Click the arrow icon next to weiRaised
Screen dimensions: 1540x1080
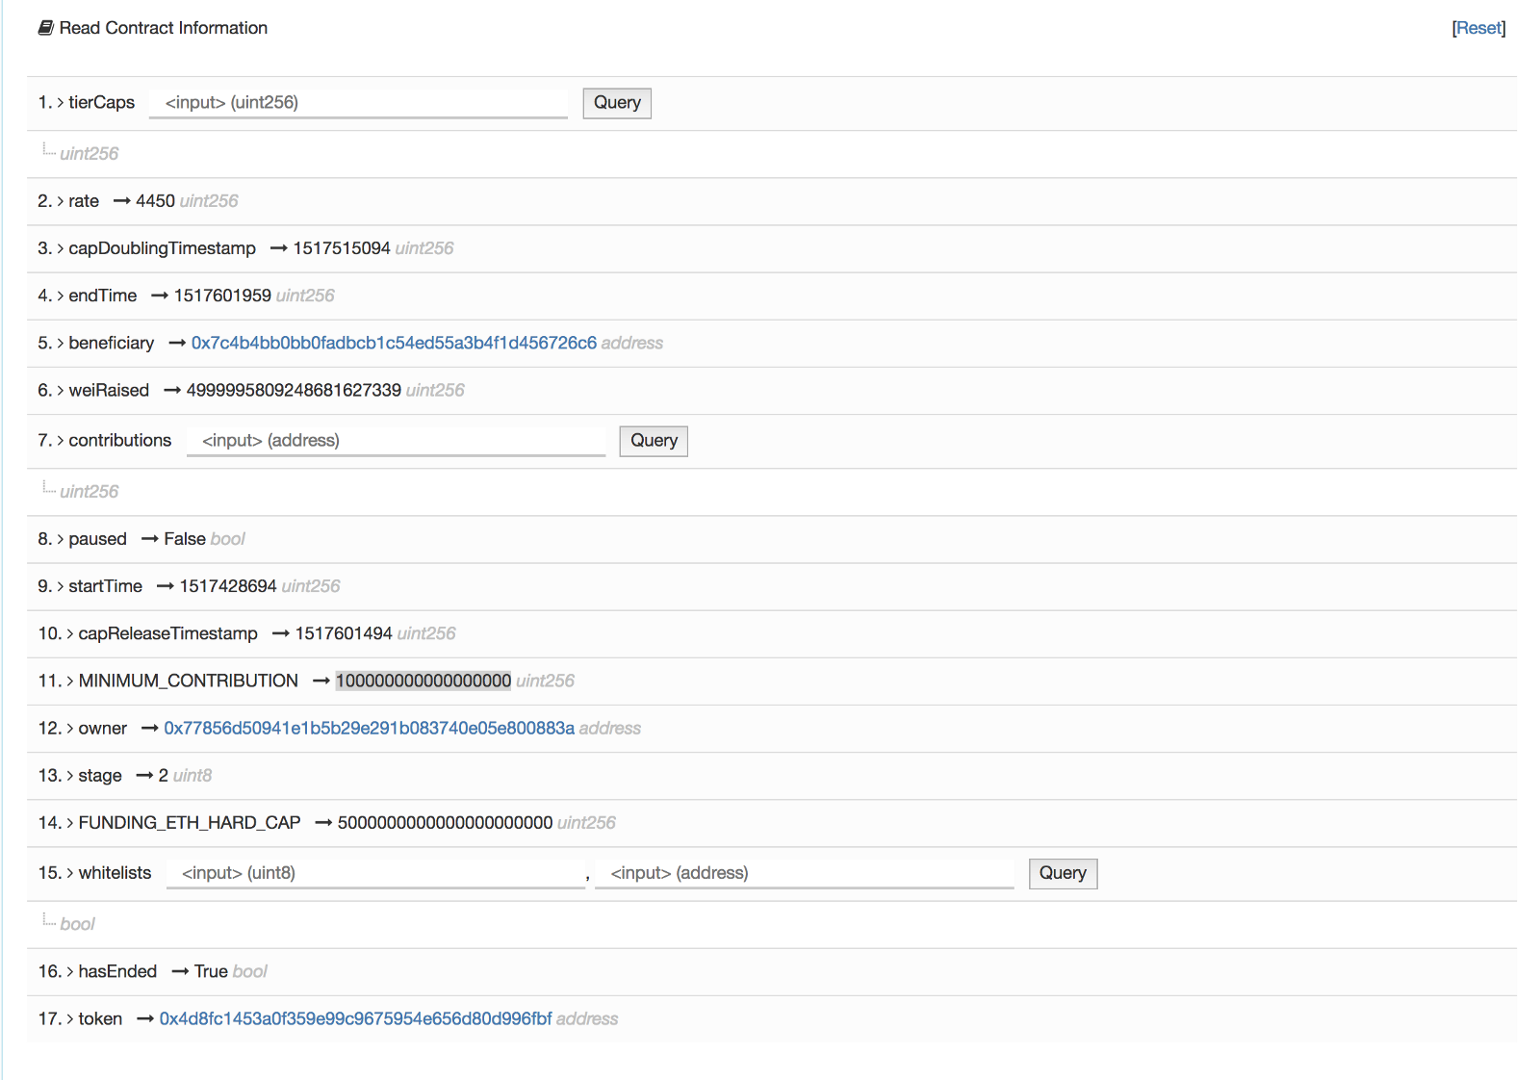(x=171, y=391)
